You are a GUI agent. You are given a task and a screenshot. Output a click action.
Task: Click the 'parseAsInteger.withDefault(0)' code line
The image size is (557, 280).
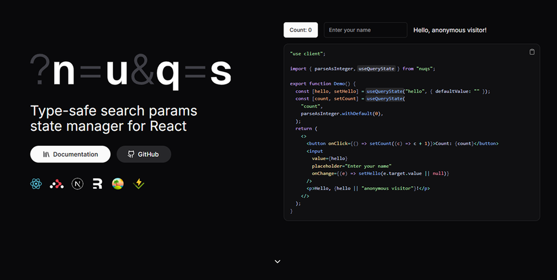tap(341, 113)
